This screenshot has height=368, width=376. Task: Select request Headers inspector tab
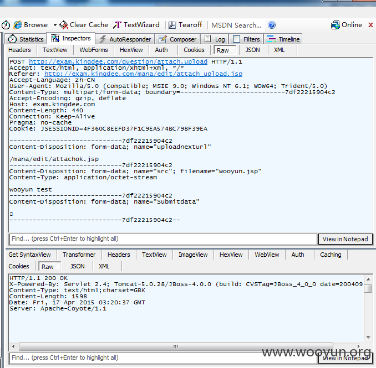[x=19, y=50]
